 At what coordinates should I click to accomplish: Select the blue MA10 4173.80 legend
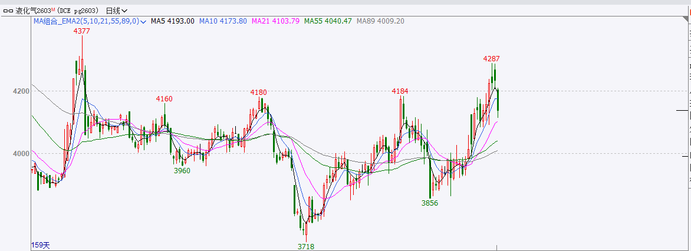point(223,21)
